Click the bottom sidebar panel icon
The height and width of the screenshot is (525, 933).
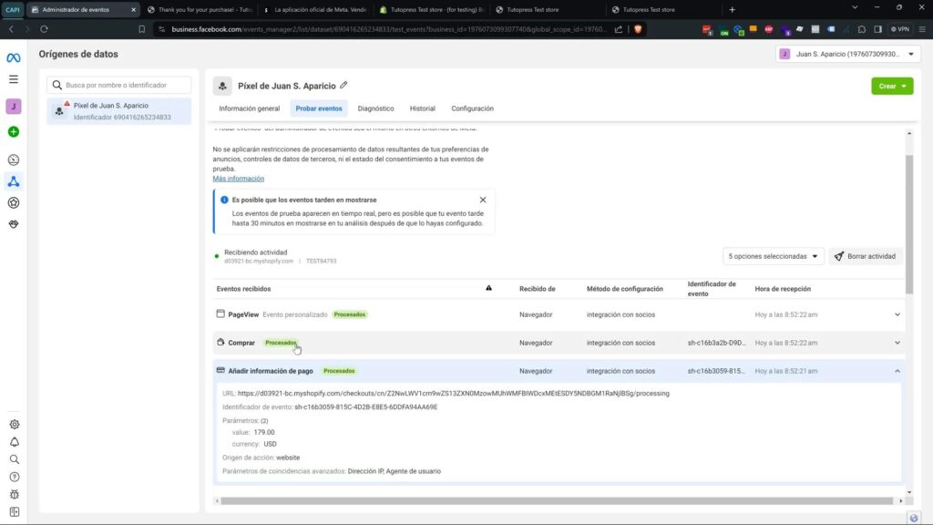point(15,511)
